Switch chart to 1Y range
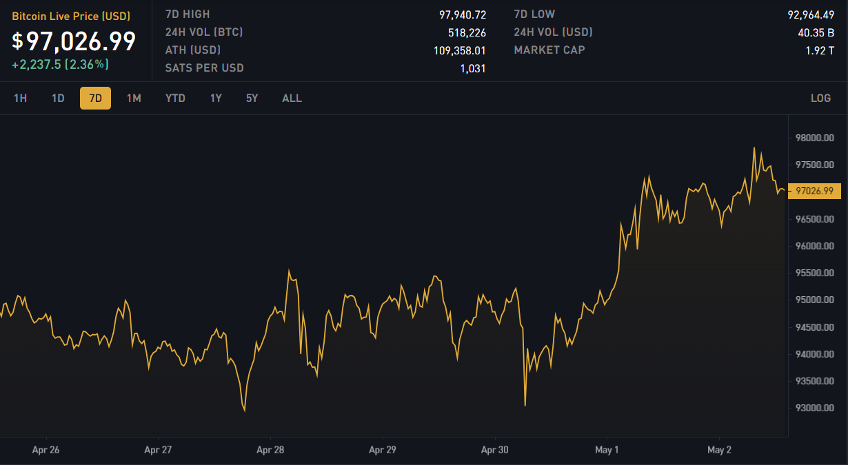This screenshot has height=465, width=848. (x=216, y=99)
